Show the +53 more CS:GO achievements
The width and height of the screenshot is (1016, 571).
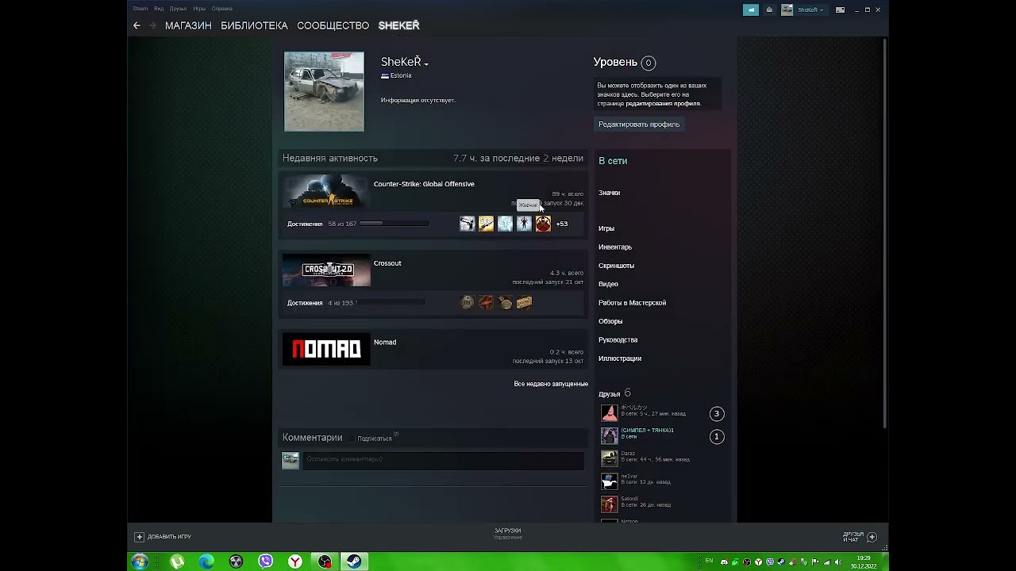pyautogui.click(x=562, y=224)
